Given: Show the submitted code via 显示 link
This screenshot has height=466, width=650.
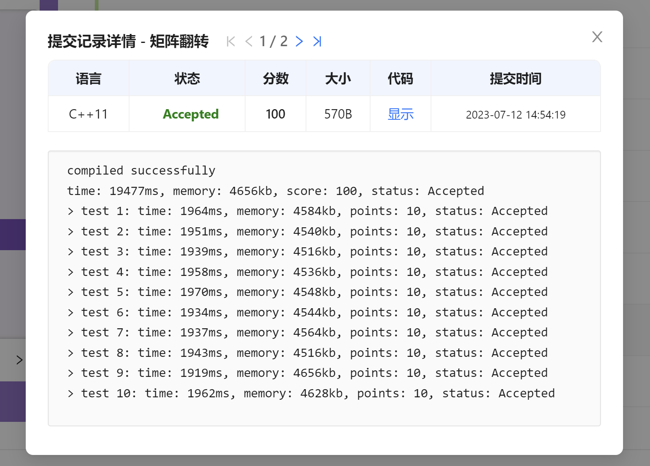Looking at the screenshot, I should pyautogui.click(x=400, y=114).
